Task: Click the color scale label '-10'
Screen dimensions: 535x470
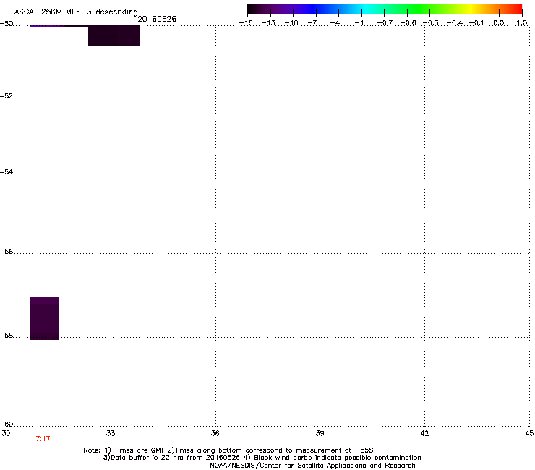Action: (x=291, y=23)
